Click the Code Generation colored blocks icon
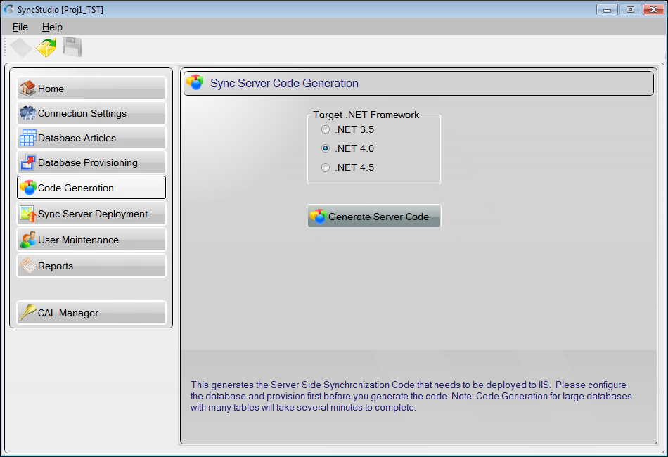This screenshot has height=457, width=668. [27, 188]
